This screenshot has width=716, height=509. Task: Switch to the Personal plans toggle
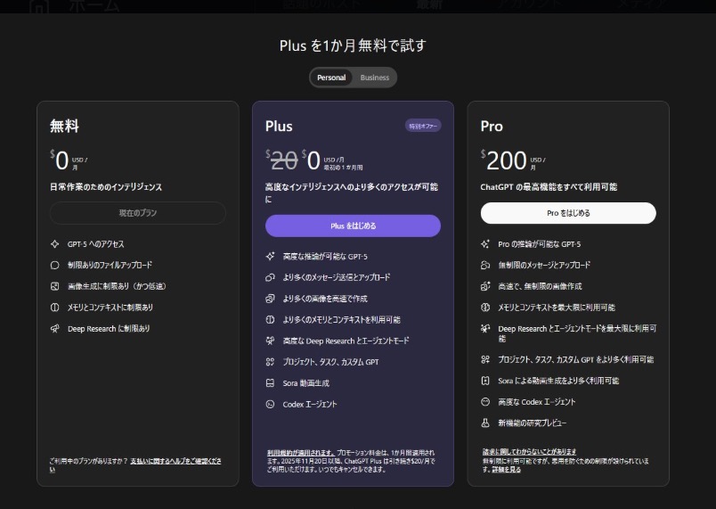[331, 78]
